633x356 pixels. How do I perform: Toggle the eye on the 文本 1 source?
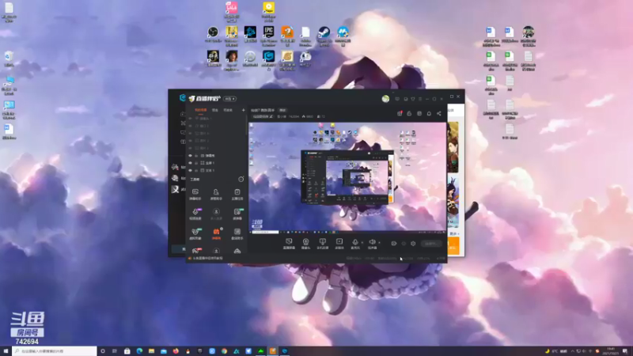coord(190,170)
